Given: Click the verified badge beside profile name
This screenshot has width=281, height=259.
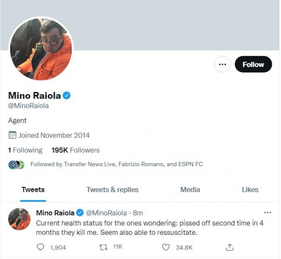Looking at the screenshot, I should 66,95.
